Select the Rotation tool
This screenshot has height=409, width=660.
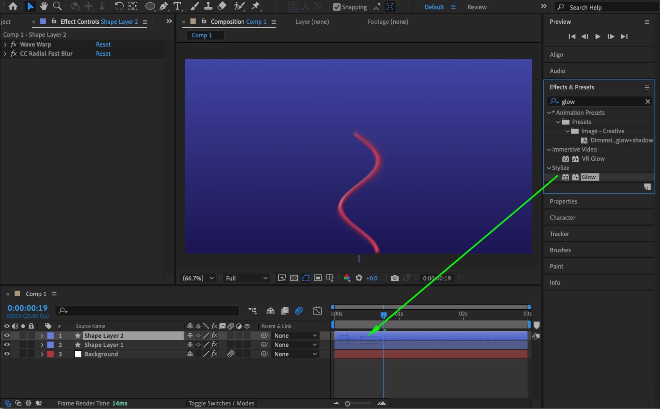click(119, 6)
